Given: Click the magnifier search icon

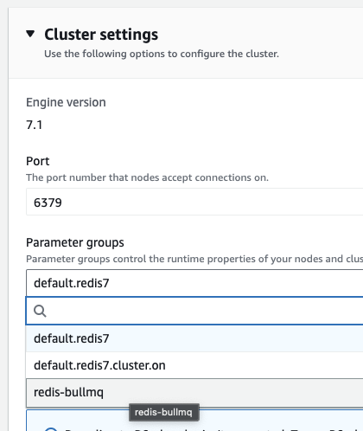Looking at the screenshot, I should 40,311.
